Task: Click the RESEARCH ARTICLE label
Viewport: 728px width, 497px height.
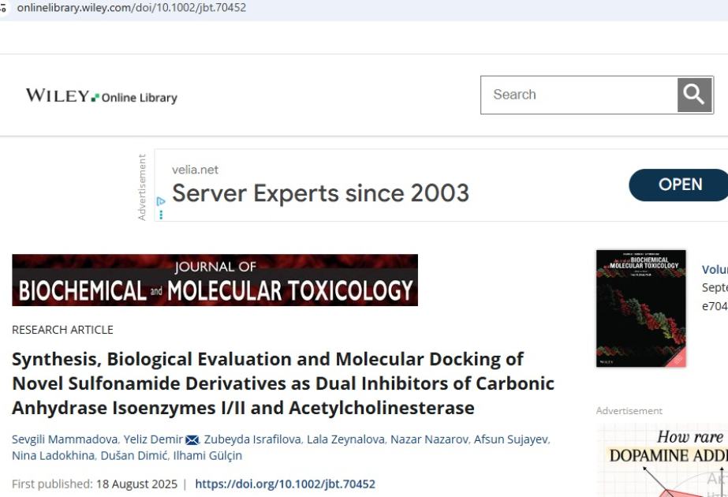Action: [x=62, y=330]
